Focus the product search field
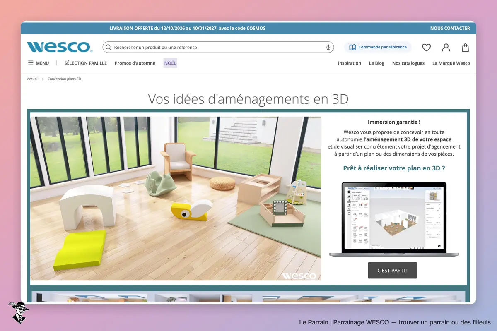This screenshot has width=497, height=331. click(218, 47)
